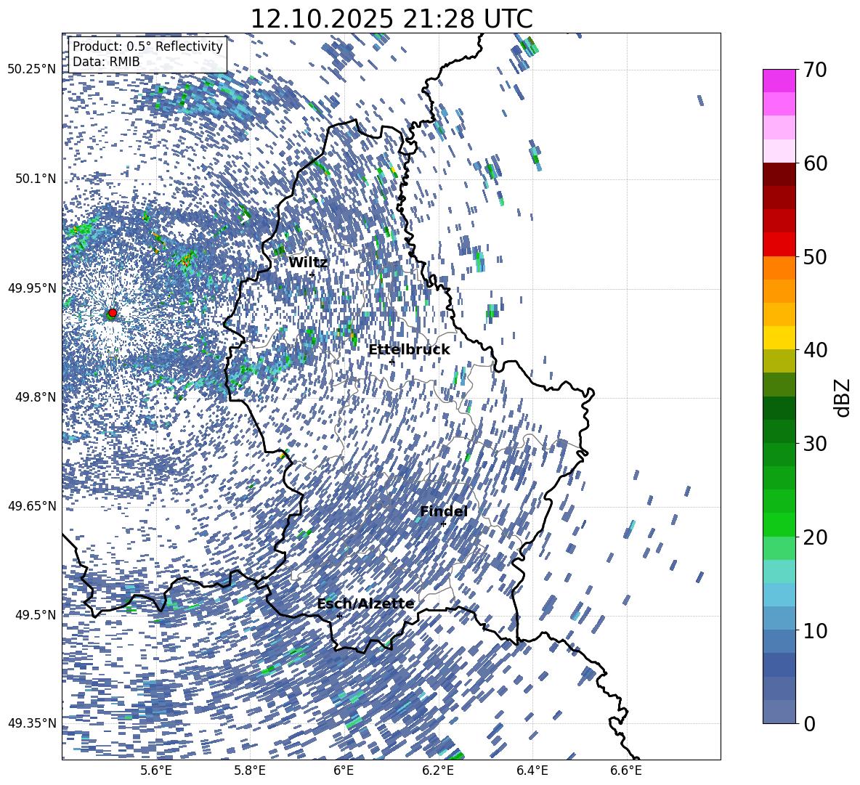Select the Findel city label
Screen dimensions: 860x785
click(444, 511)
